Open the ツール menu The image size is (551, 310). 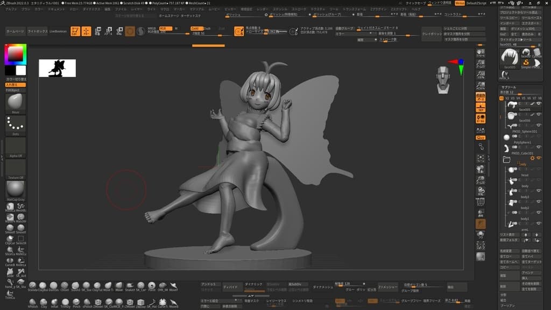click(x=334, y=9)
